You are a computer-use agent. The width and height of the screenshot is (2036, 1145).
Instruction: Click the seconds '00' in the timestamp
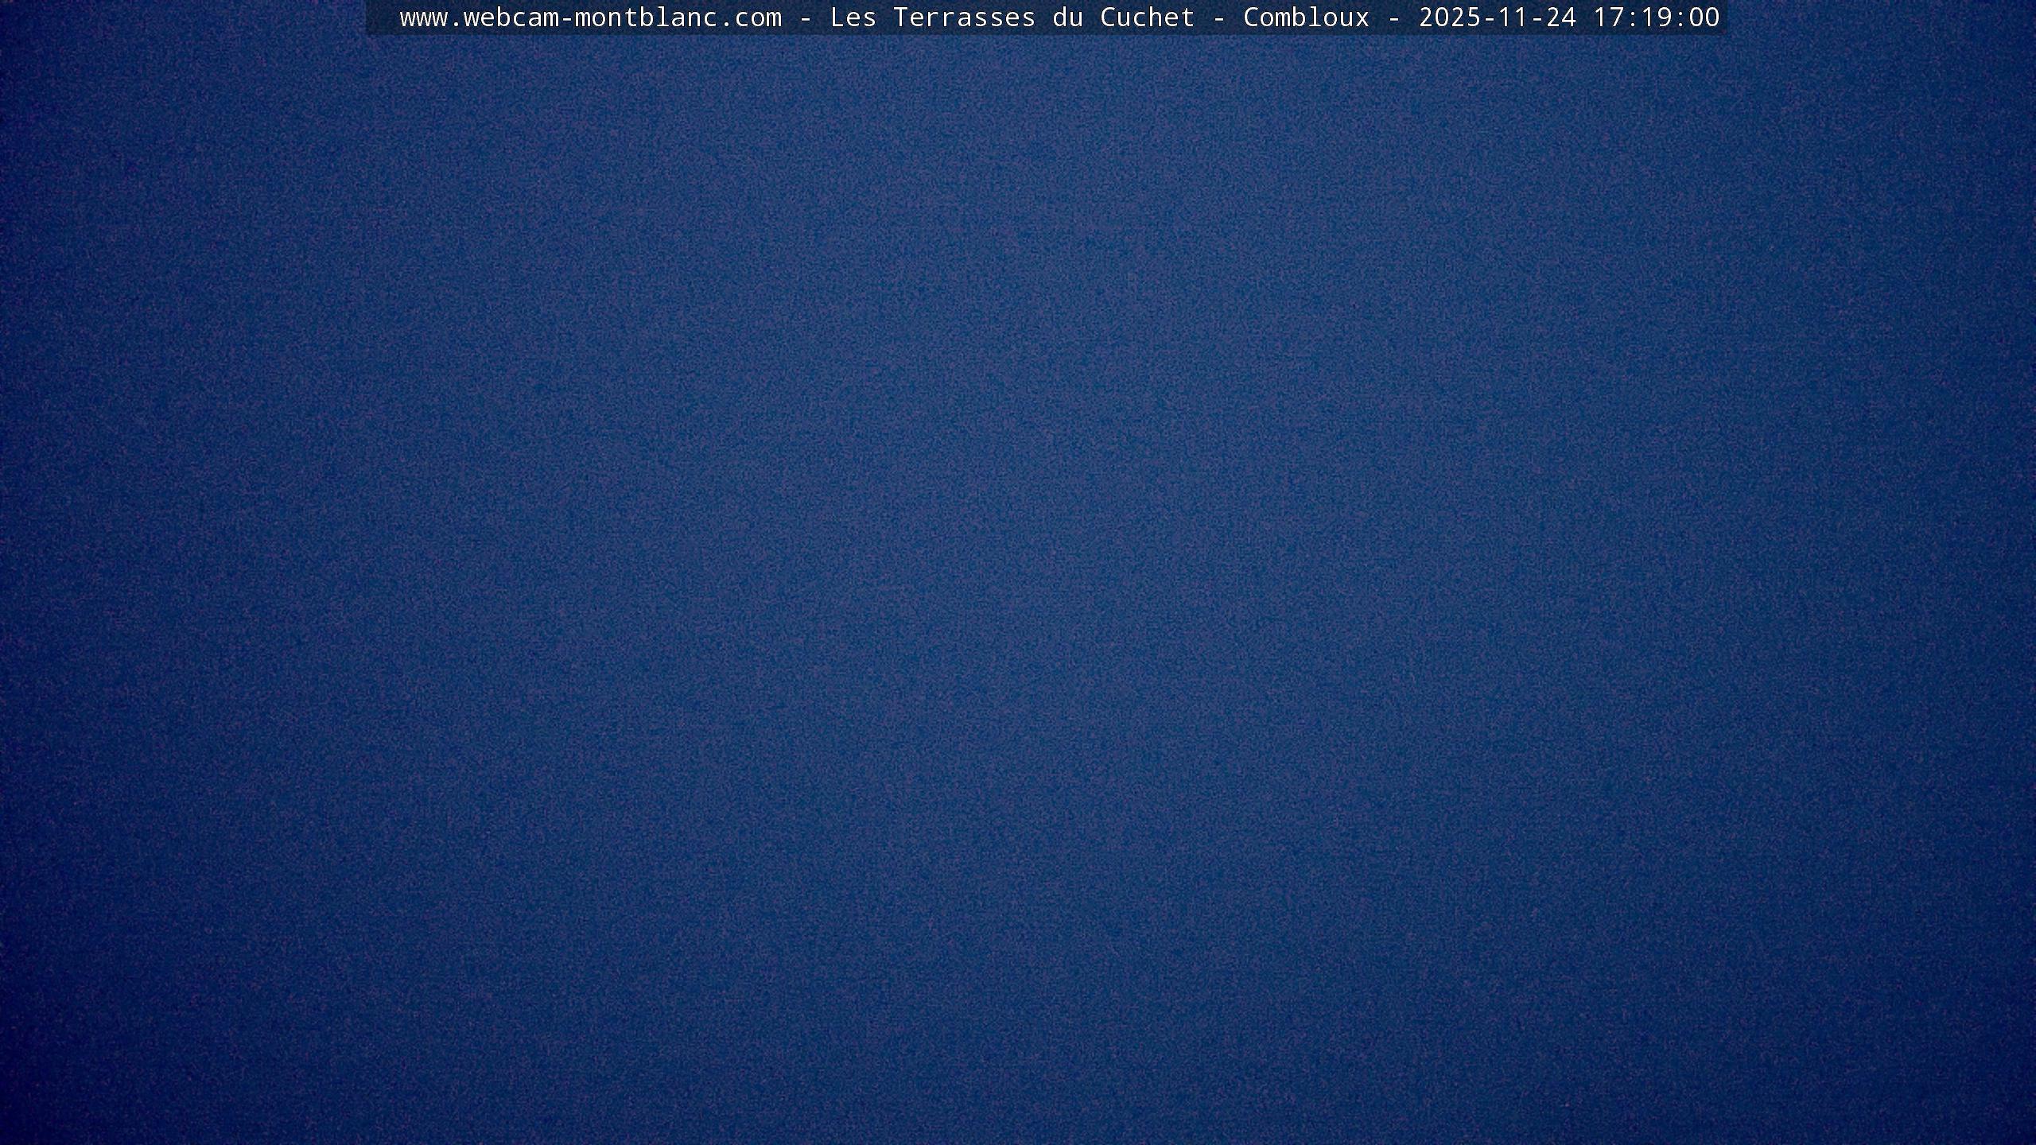coord(1704,17)
